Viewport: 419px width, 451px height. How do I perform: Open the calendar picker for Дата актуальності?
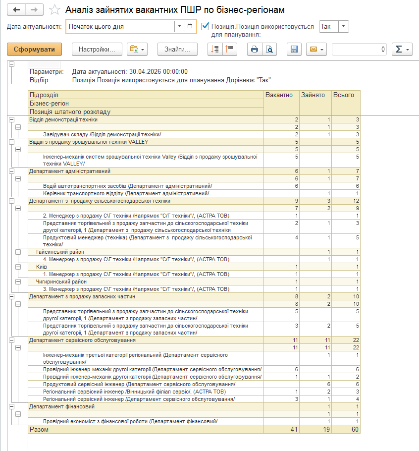coord(189,26)
